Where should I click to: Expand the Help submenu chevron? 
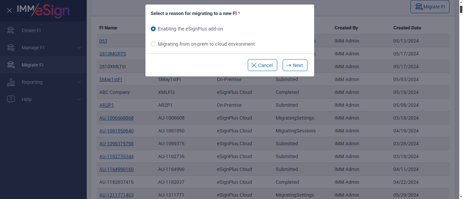pyautogui.click(x=79, y=99)
